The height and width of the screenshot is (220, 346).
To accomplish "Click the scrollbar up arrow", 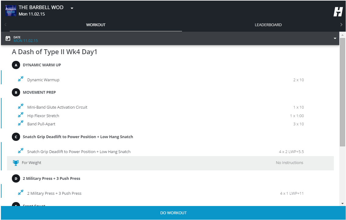I will tap(342, 35).
